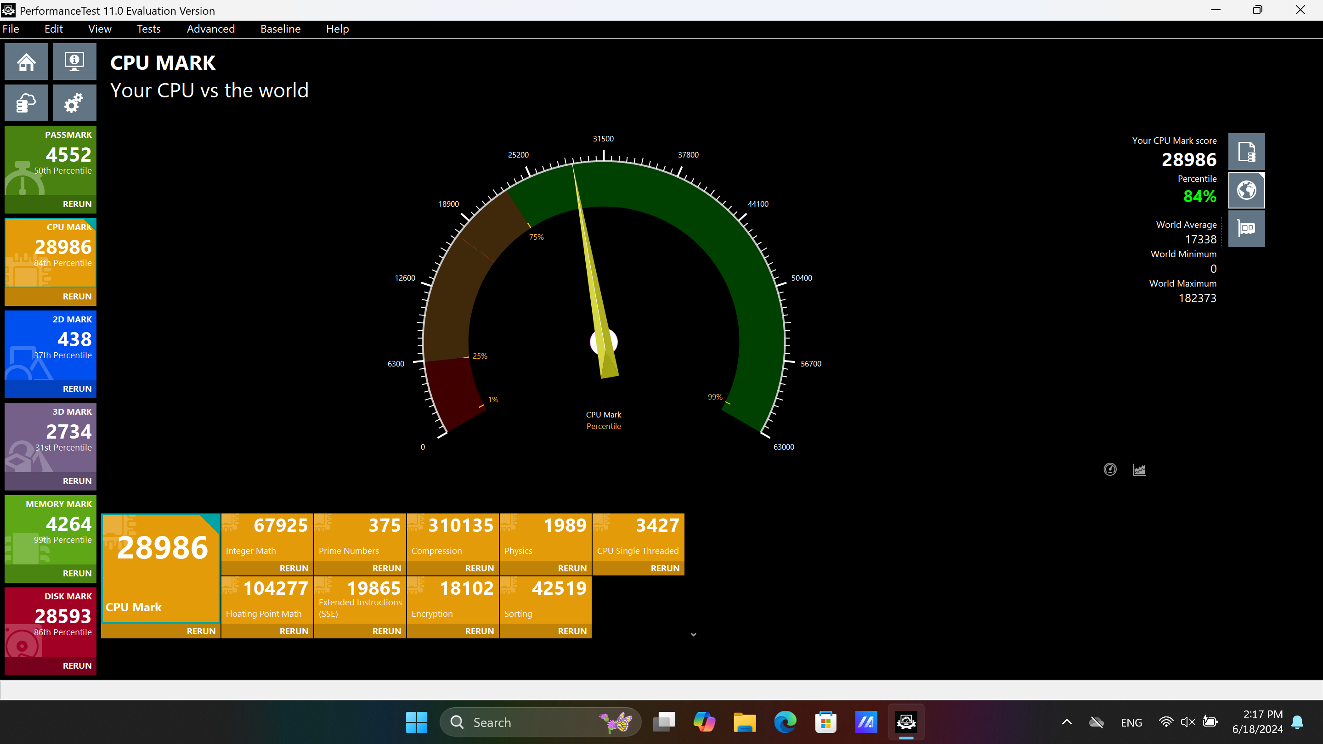Click the taskbar Search box
Screen dimensions: 1323x744
click(x=540, y=722)
